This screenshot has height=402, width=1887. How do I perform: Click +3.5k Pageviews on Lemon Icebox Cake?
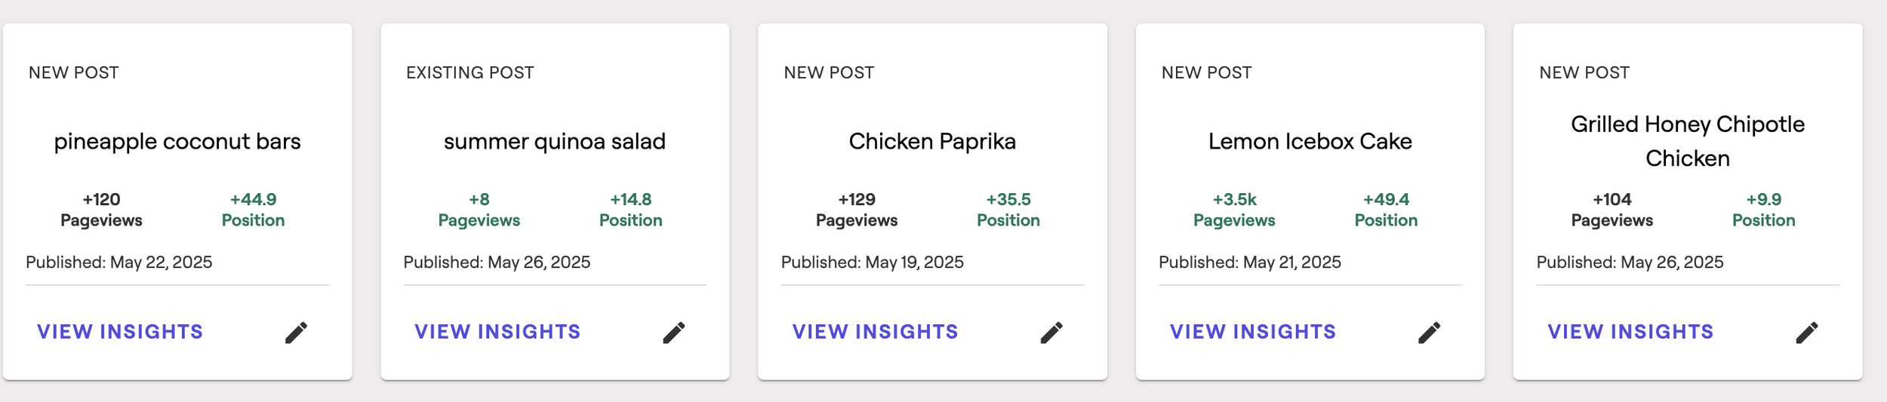pyautogui.click(x=1234, y=210)
